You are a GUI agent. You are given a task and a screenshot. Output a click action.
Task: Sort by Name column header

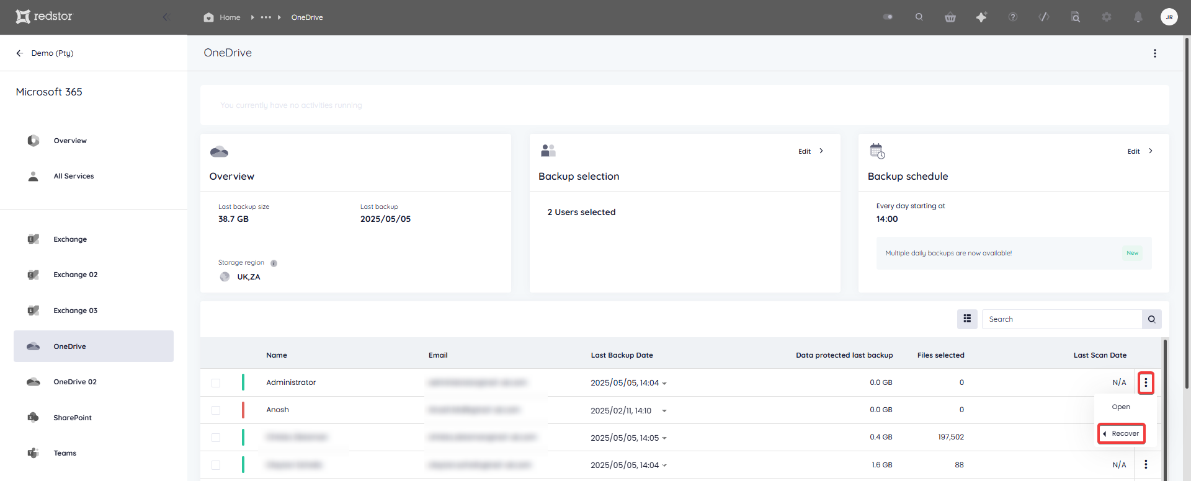point(277,355)
